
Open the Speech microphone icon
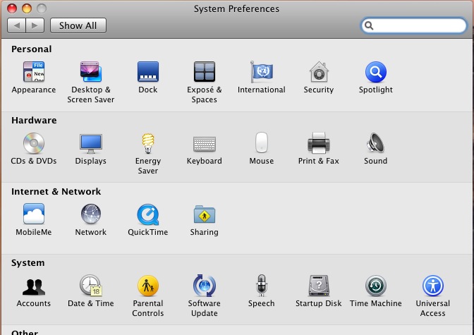(262, 286)
